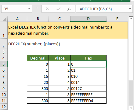The width and height of the screenshot is (134, 110).
Task: Open the Name Box dropdown arrow
Action: (29, 9)
